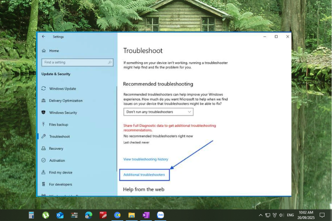Open Delivery Optimization section

(x=66, y=101)
